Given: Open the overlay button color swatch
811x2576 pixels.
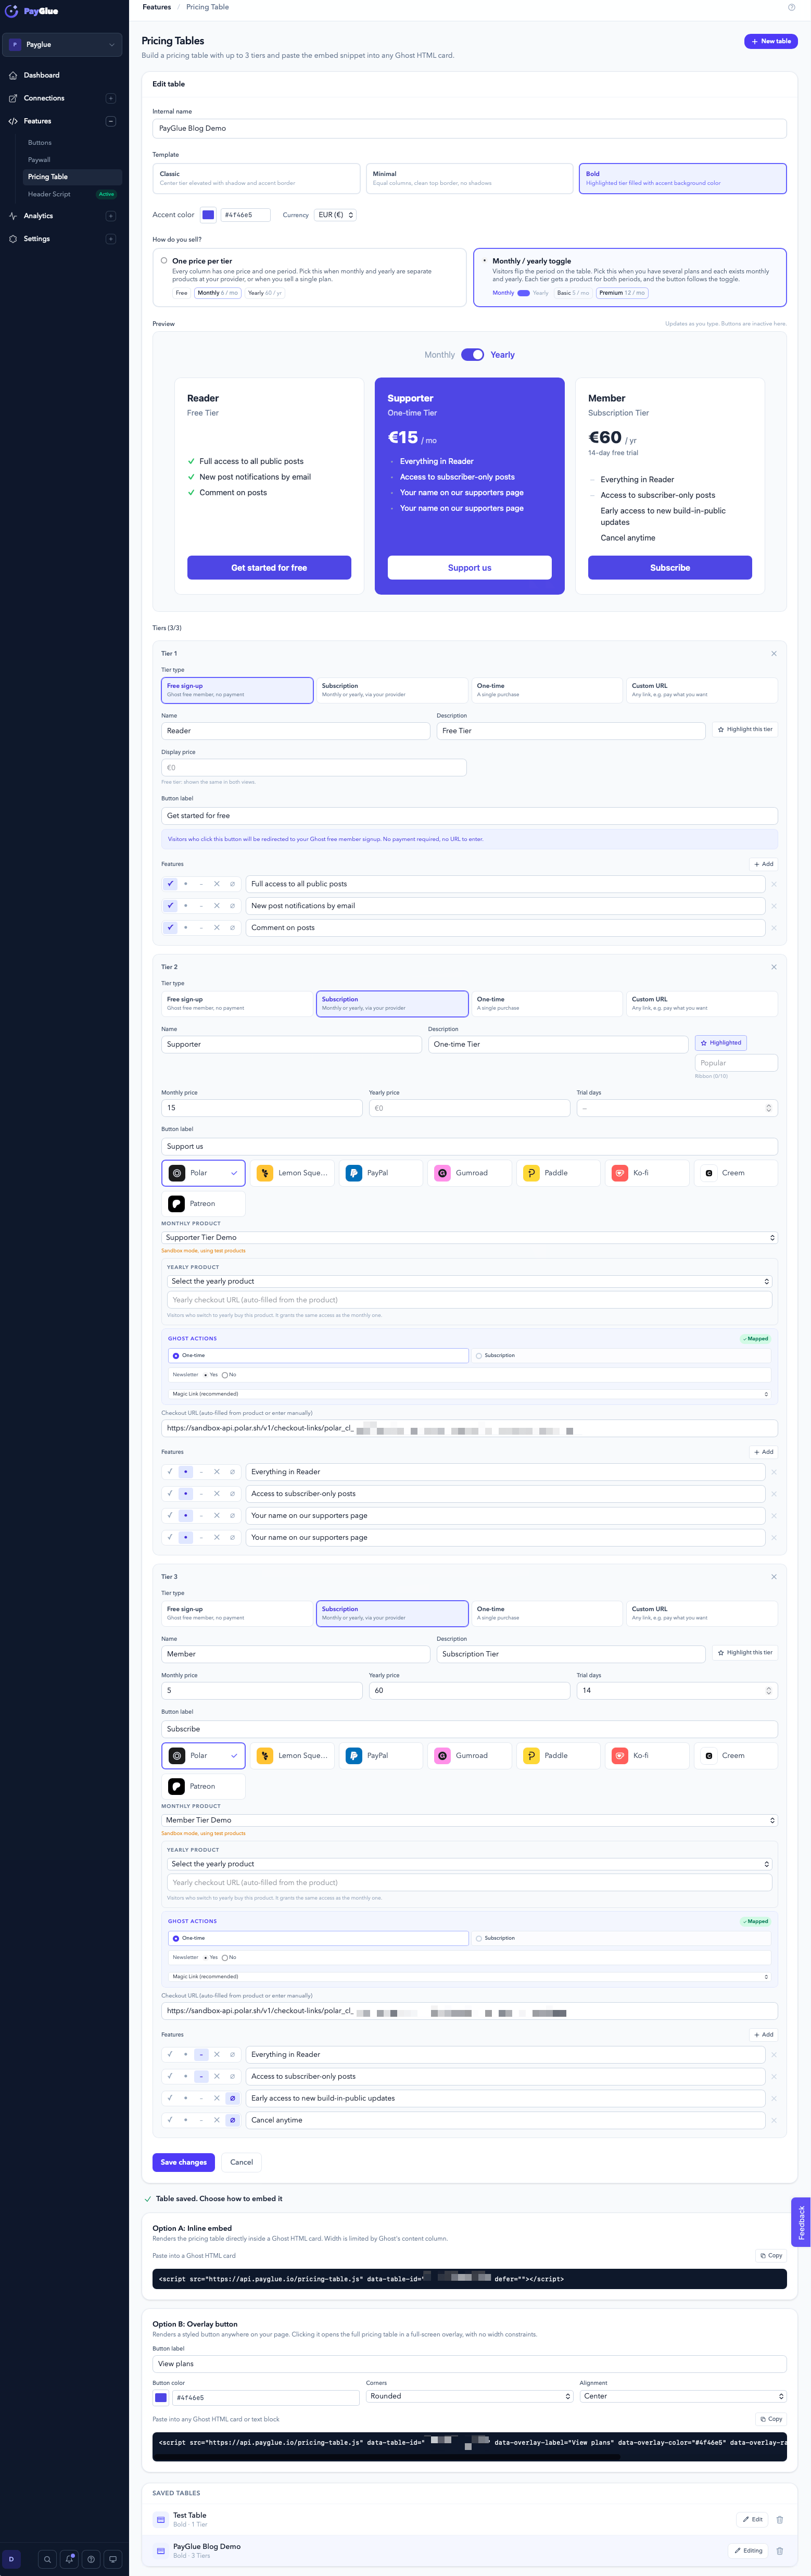Looking at the screenshot, I should pyautogui.click(x=161, y=2397).
